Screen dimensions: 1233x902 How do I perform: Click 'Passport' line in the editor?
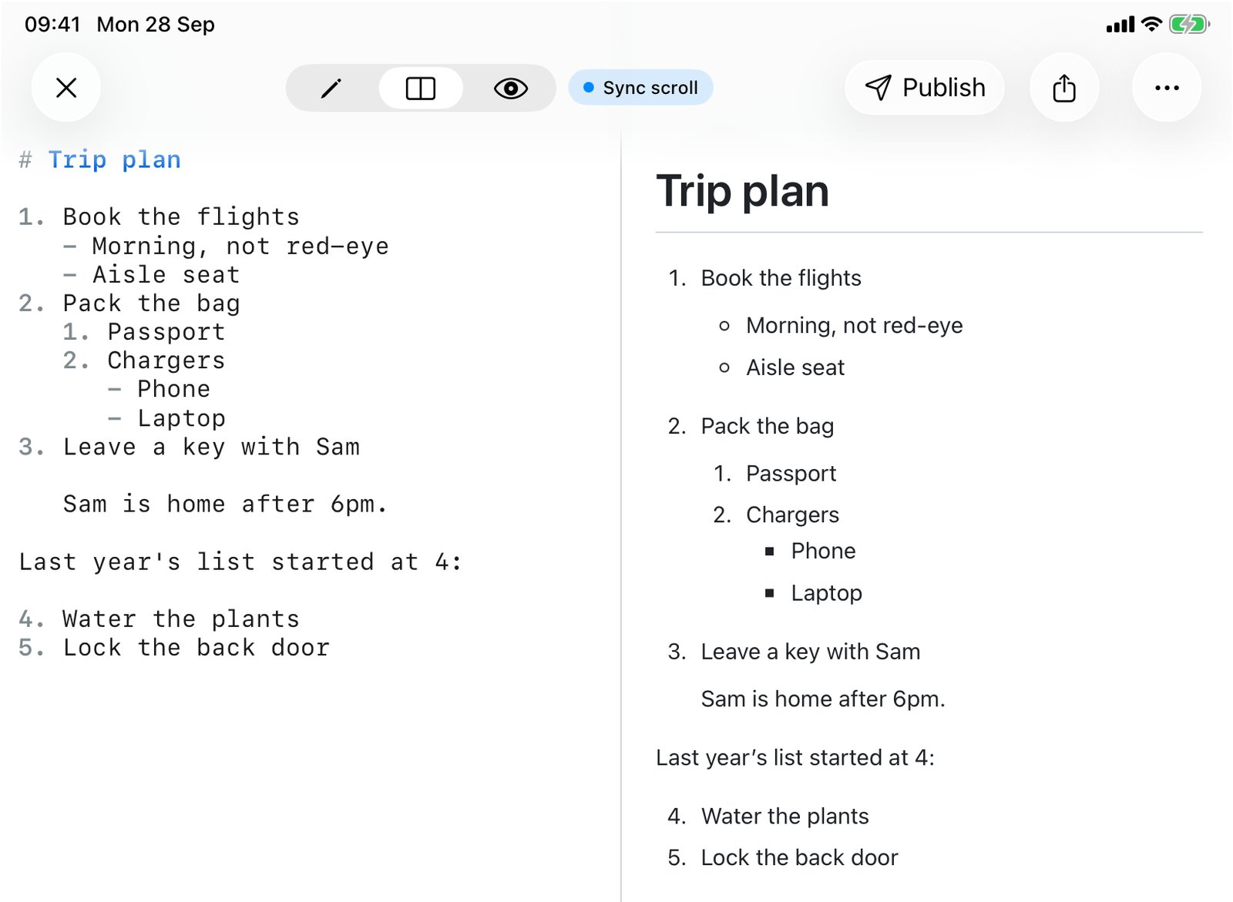coord(166,331)
